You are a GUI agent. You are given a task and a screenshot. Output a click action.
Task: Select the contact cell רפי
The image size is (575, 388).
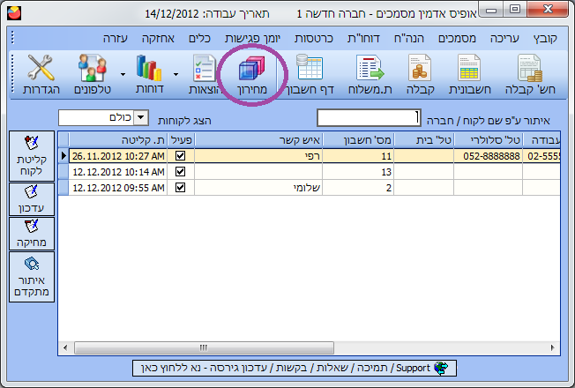point(258,156)
